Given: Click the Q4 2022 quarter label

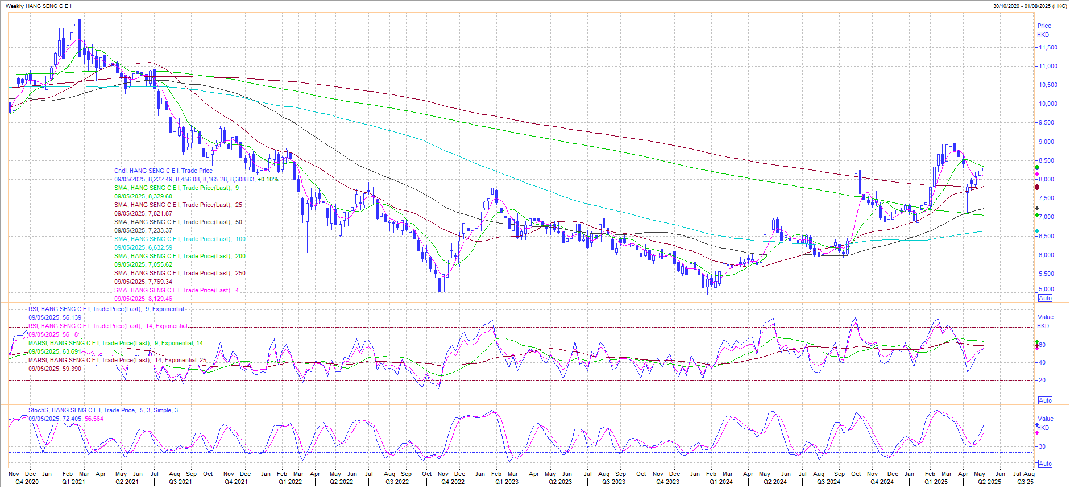Looking at the screenshot, I should pyautogui.click(x=453, y=482).
